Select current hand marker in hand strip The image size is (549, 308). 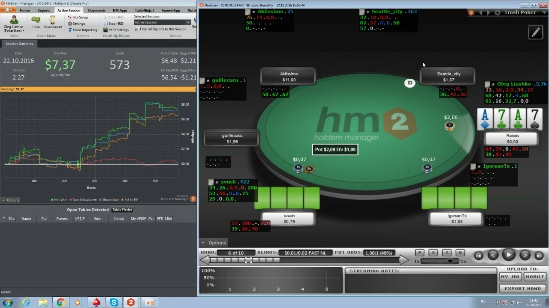click(x=248, y=260)
